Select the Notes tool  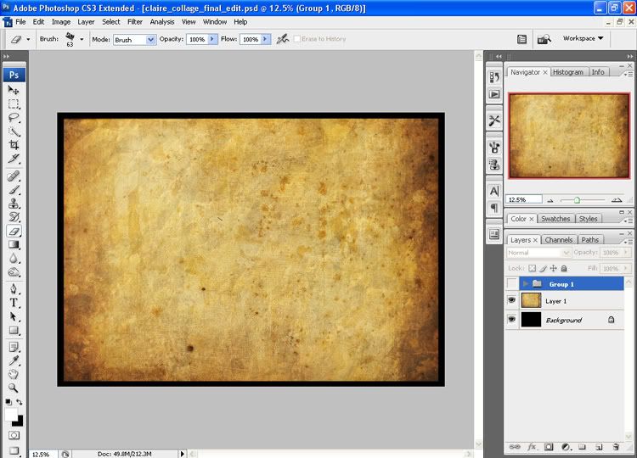[x=14, y=347]
